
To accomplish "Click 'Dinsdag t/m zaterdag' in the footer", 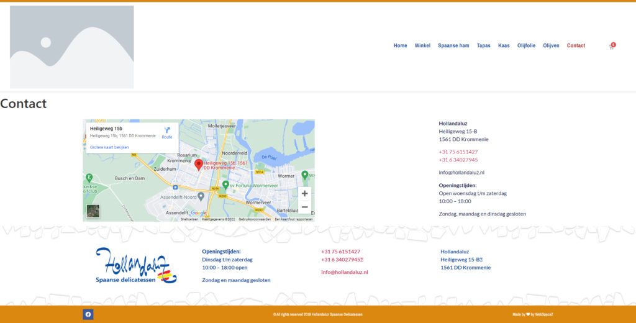I will (227, 260).
